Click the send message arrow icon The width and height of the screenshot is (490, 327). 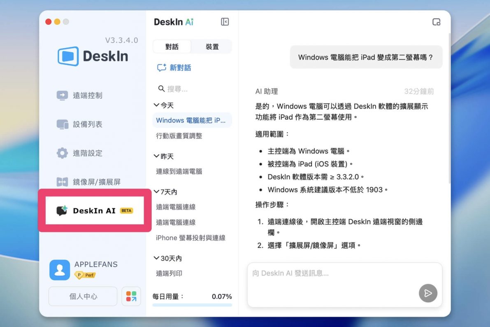(428, 293)
